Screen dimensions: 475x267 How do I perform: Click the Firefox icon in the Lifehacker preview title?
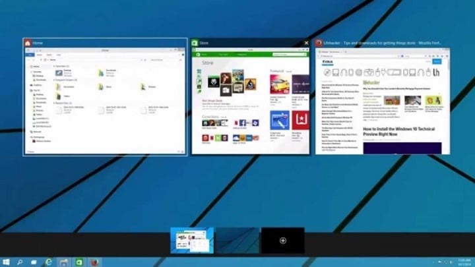pyautogui.click(x=319, y=43)
